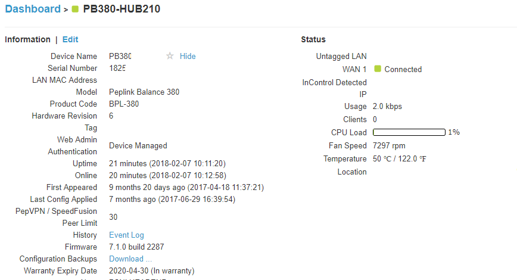Click the Peplink Balance 380 model value
This screenshot has width=517, height=280.
click(x=144, y=92)
